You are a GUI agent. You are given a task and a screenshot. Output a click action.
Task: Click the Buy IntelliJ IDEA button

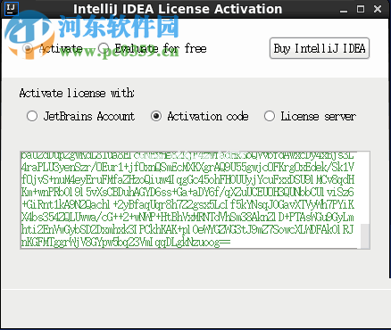[x=320, y=48]
